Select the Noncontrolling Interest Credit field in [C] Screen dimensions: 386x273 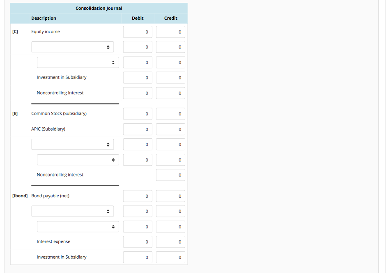[x=170, y=93]
